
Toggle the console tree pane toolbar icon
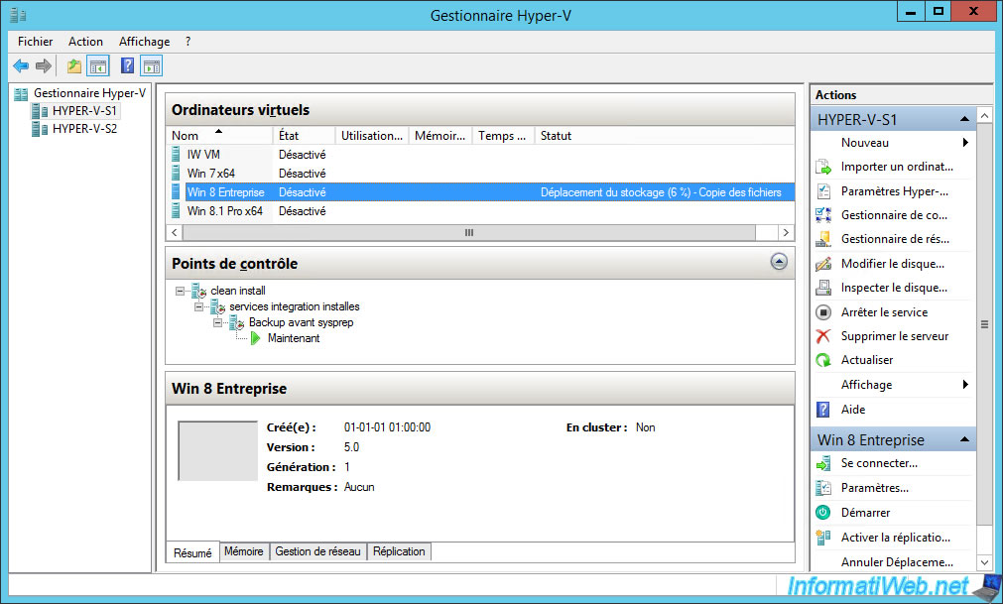pos(98,65)
